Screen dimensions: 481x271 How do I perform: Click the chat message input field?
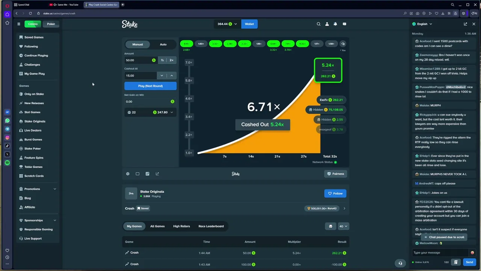click(440, 253)
